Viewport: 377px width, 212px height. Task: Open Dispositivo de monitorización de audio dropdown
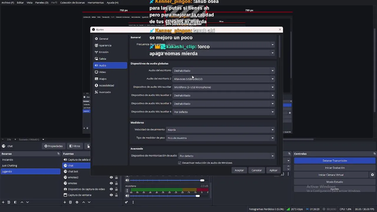(226, 156)
